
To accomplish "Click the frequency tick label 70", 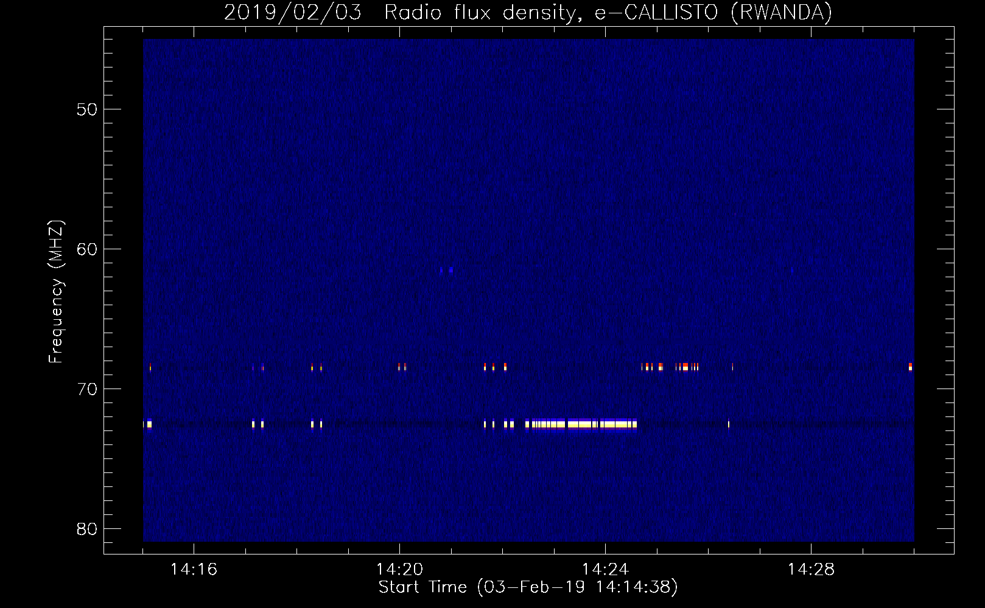I will tap(87, 389).
